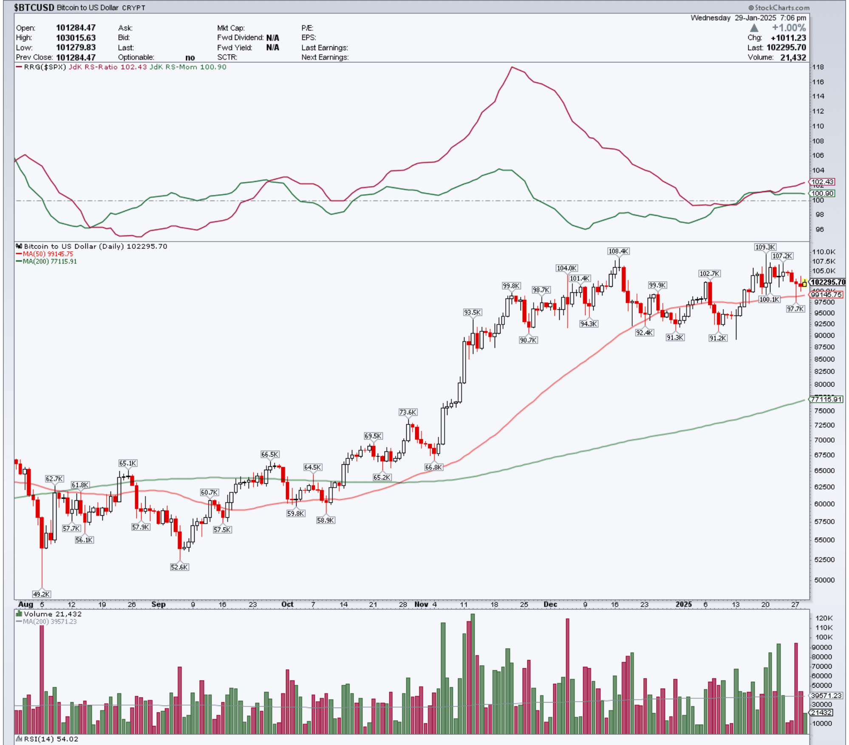Image resolution: width=849 pixels, height=745 pixels.
Task: Click the Aug month label on date axis
Action: [25, 604]
